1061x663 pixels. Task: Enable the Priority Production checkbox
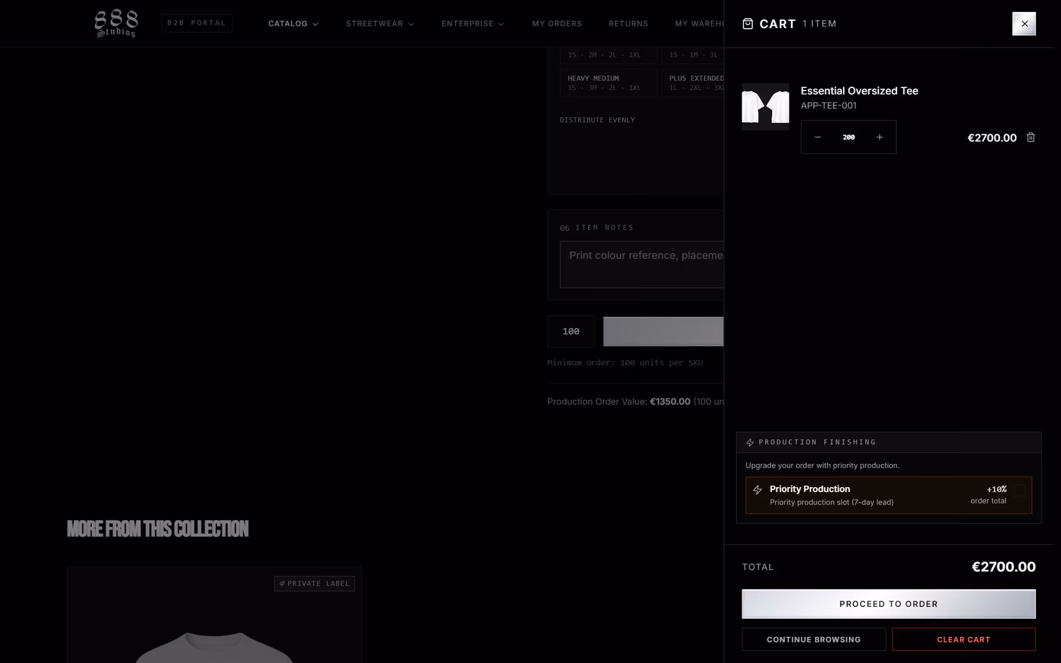pos(1019,491)
